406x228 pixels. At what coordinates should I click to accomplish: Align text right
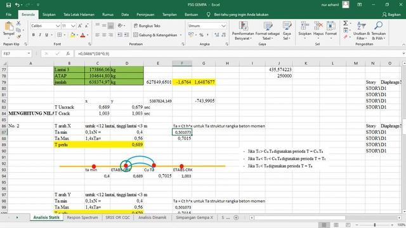pos(110,35)
